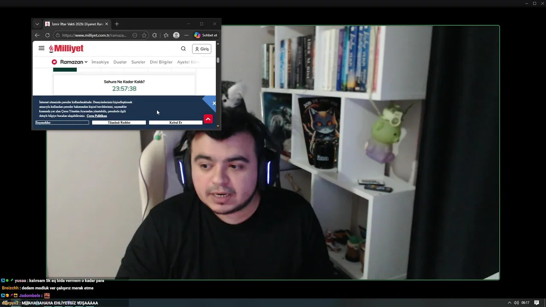The height and width of the screenshot is (307, 546).
Task: Click scrollbar down arrow in browser
Action: point(218,125)
